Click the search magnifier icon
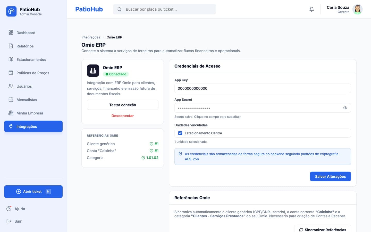The height and width of the screenshot is (232, 371). [120, 9]
